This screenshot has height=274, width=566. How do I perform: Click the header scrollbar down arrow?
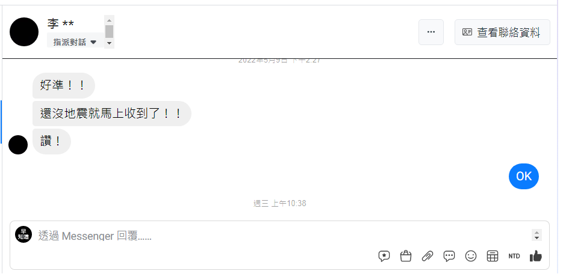[110, 44]
